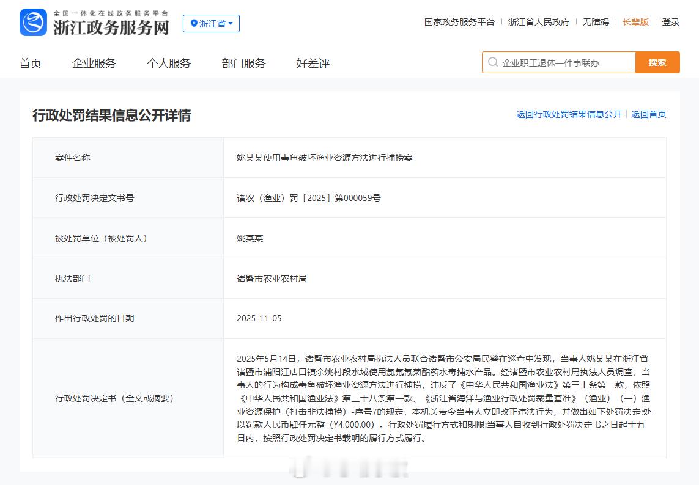Viewport: 699px width, 485px height.
Task: Select the 部门服务 tab
Action: coord(243,63)
